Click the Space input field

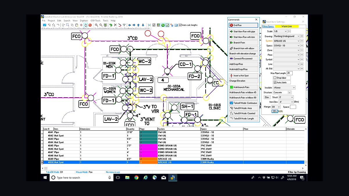[293, 107]
